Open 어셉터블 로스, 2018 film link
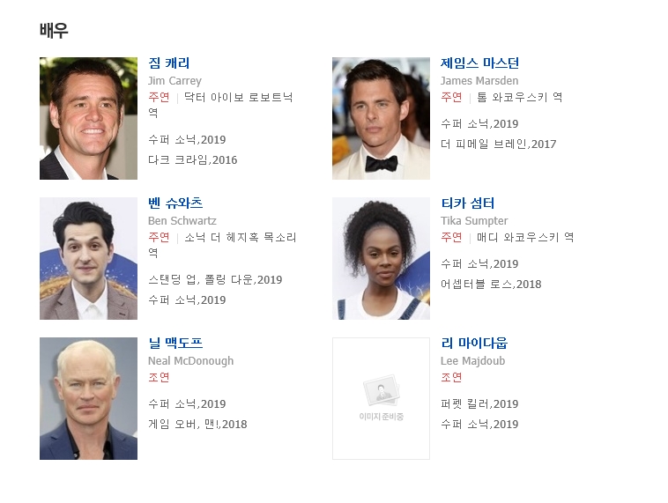Viewport: 668px width, 503px height. point(491,285)
